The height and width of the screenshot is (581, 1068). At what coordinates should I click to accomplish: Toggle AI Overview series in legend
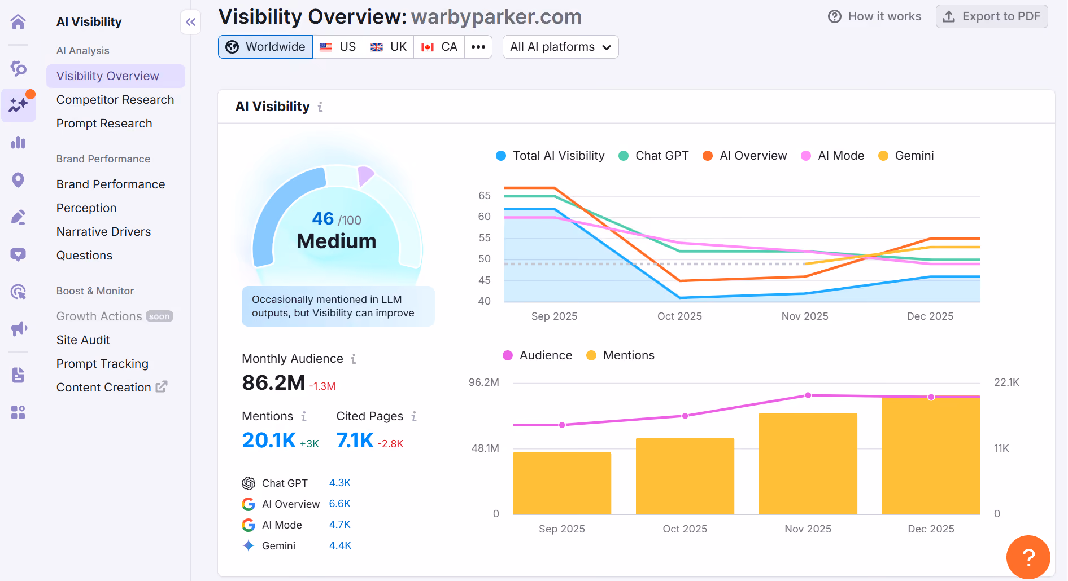[744, 156]
